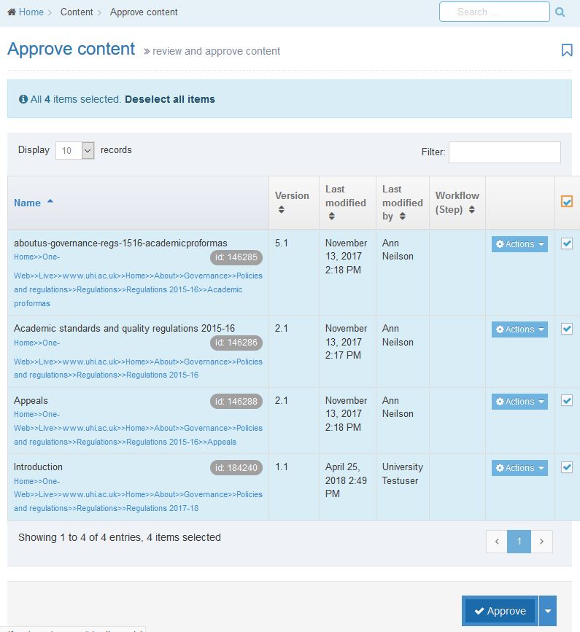Open Actions dropdown for Appeals row

[x=519, y=402]
